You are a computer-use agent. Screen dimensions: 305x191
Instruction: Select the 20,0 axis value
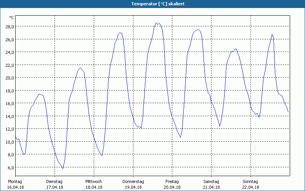pyautogui.click(x=10, y=78)
